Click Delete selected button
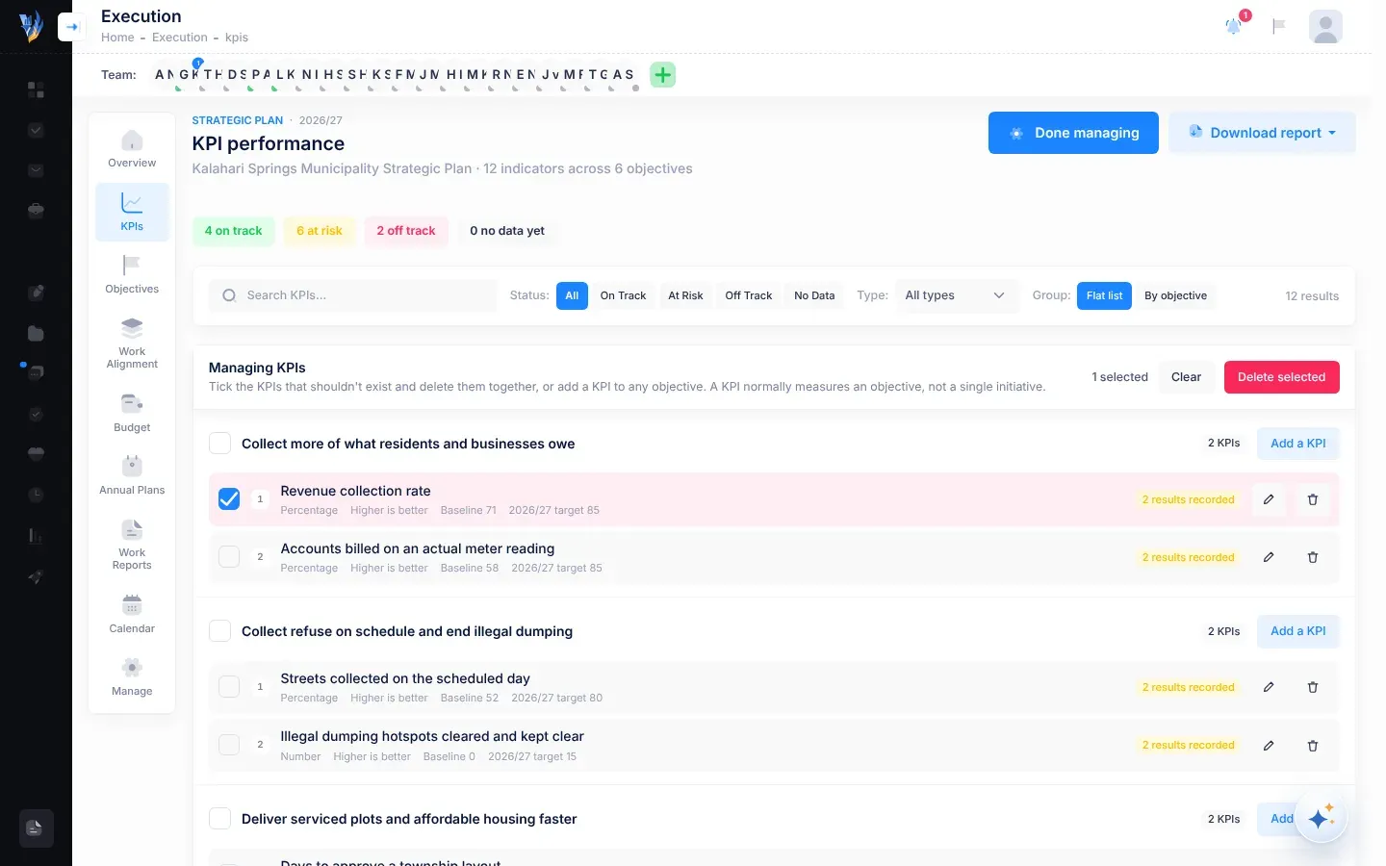Screen dimensions: 1386x866 click(x=1281, y=377)
